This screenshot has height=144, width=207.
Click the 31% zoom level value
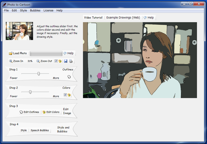[30, 61]
